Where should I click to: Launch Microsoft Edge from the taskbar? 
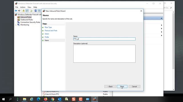point(39,99)
